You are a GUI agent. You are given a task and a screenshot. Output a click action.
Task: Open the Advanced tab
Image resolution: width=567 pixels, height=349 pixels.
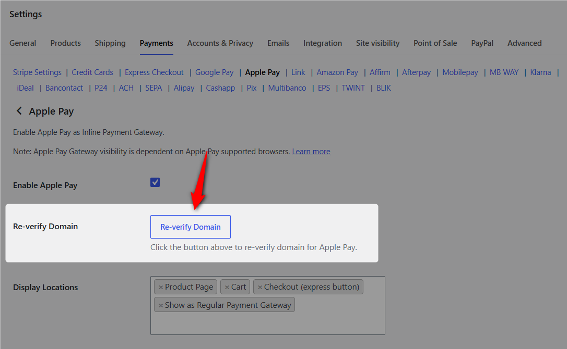[x=525, y=43]
